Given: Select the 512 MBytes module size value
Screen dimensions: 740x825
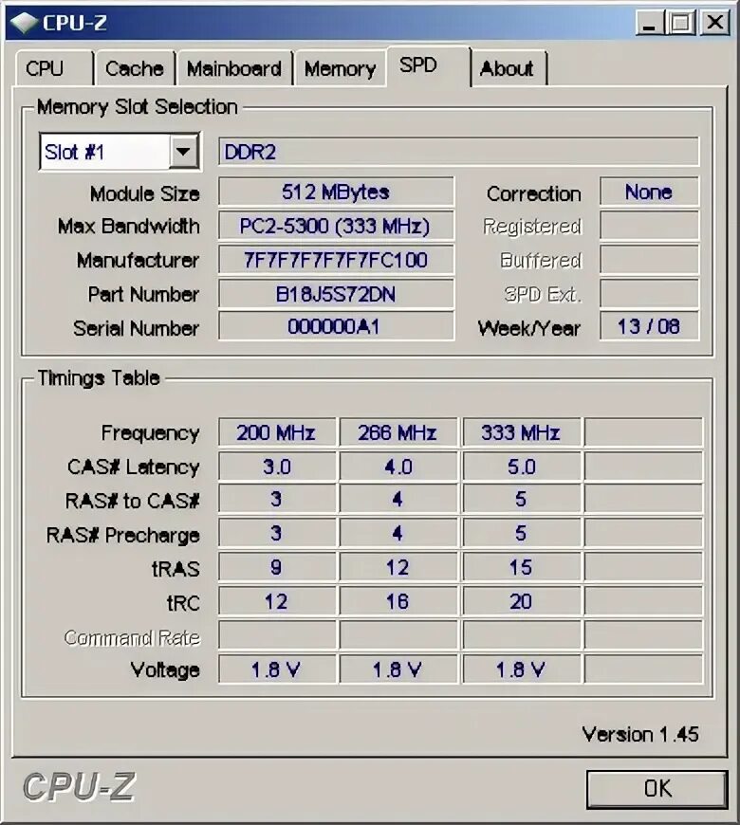Looking at the screenshot, I should (x=336, y=192).
